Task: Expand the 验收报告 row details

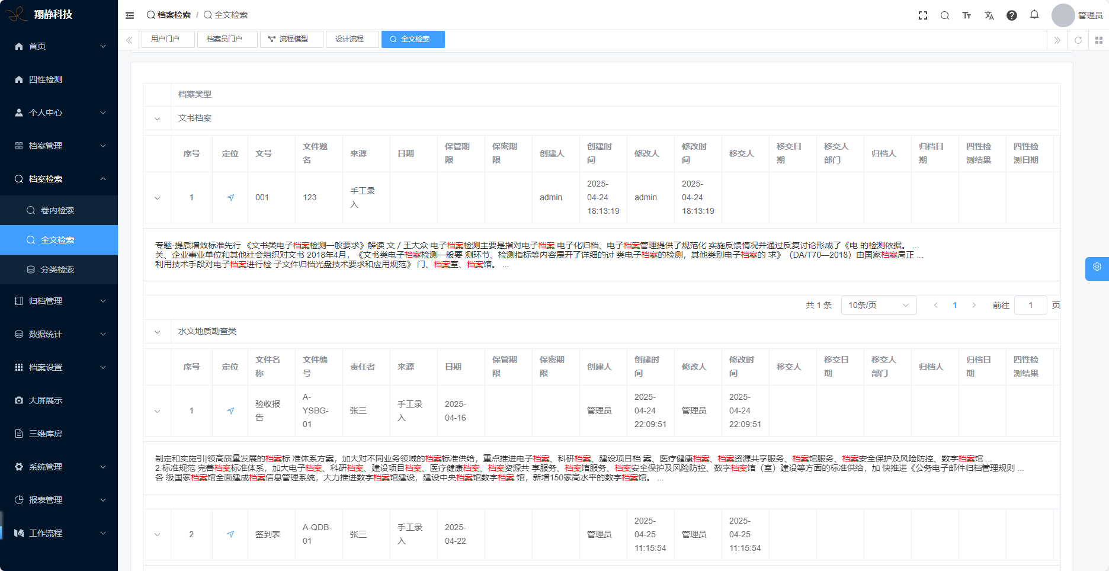Action: pyautogui.click(x=157, y=411)
